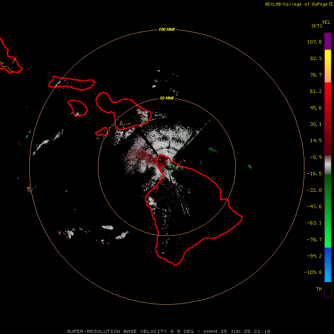Click the 50 NMI range ring label
Viewport: 334px width, 334px height.
coord(167,98)
